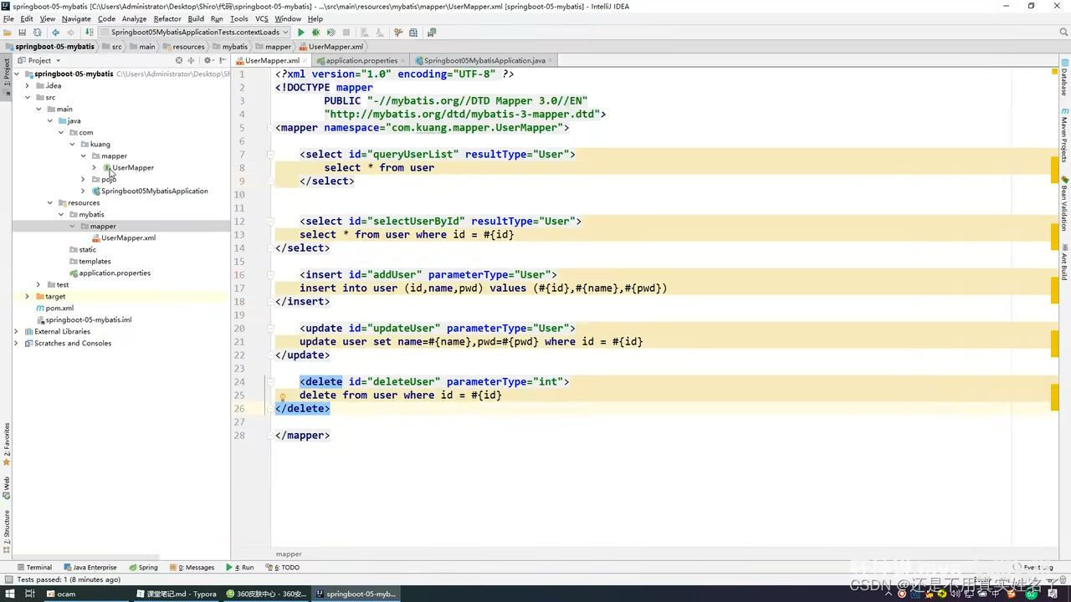Image resolution: width=1071 pixels, height=602 pixels.
Task: Expand the pojo package
Action: tap(83, 179)
